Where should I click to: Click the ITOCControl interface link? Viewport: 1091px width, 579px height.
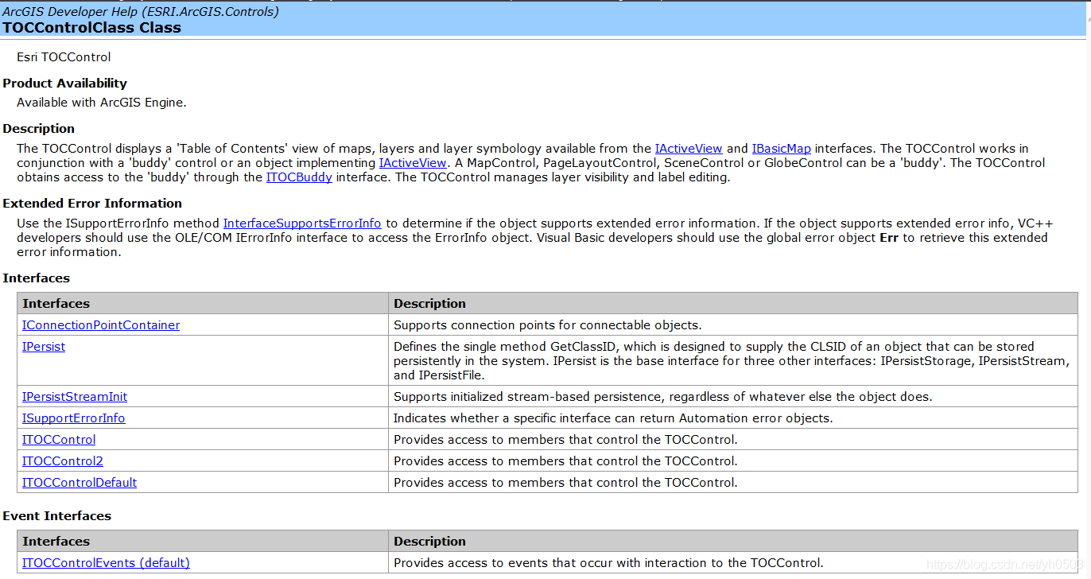pos(59,440)
